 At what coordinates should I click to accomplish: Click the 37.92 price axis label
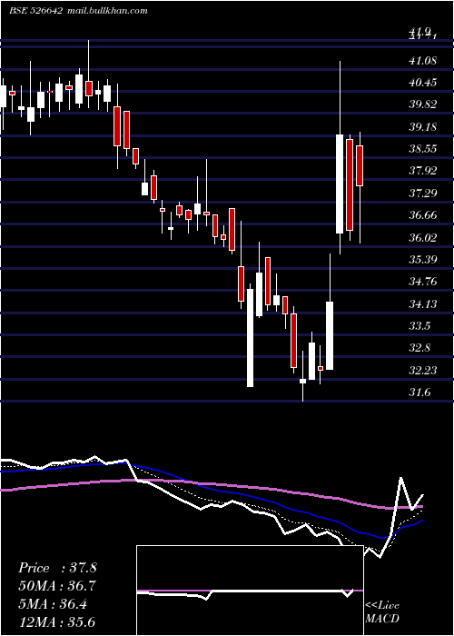423,171
